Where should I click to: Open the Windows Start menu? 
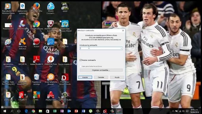pyautogui.click(x=5, y=111)
